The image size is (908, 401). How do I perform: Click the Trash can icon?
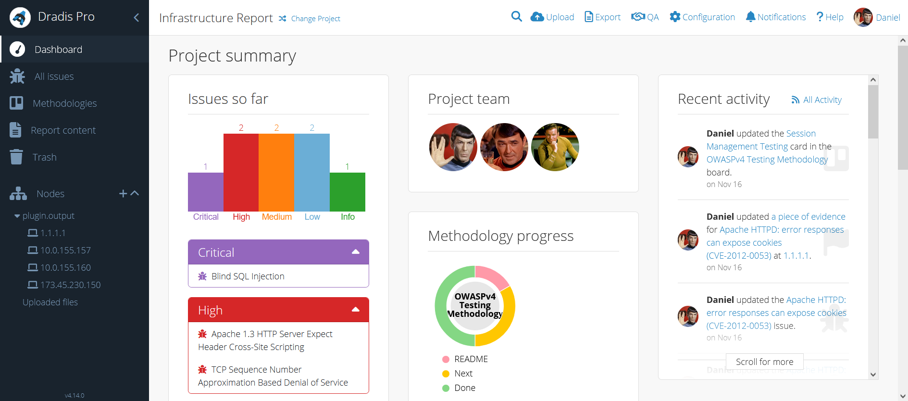tap(16, 157)
